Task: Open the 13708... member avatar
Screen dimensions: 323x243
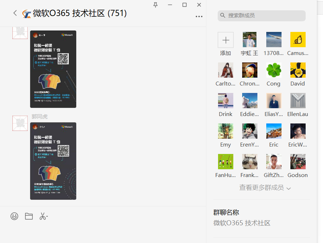Action: click(x=274, y=40)
